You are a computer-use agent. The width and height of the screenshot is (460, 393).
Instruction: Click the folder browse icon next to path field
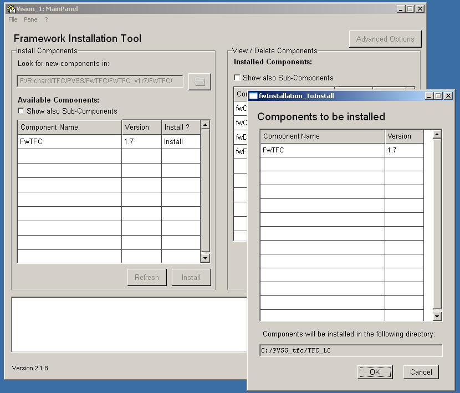200,81
